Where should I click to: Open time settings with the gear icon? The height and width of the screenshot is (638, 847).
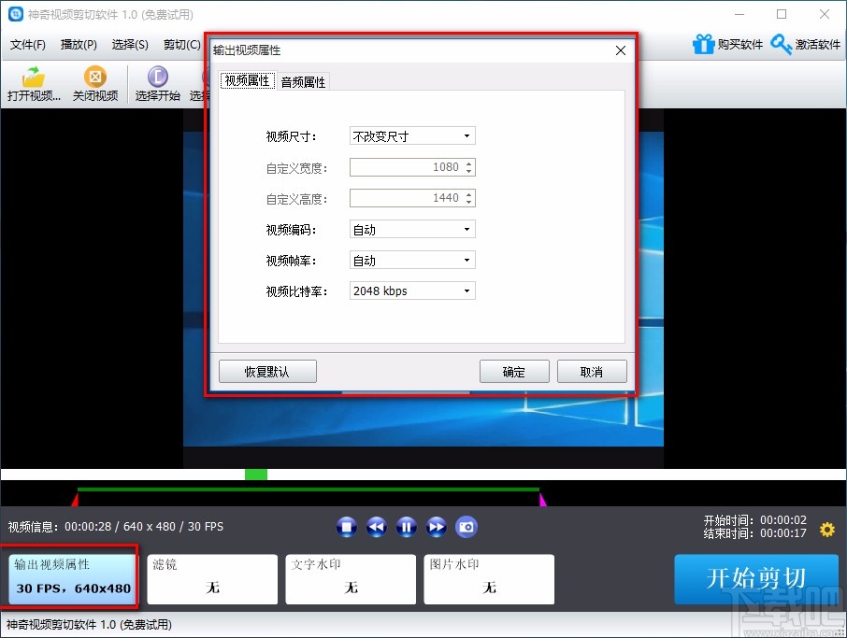827,530
